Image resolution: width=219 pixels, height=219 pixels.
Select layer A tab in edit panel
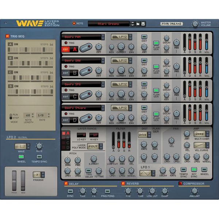click(x=66, y=133)
